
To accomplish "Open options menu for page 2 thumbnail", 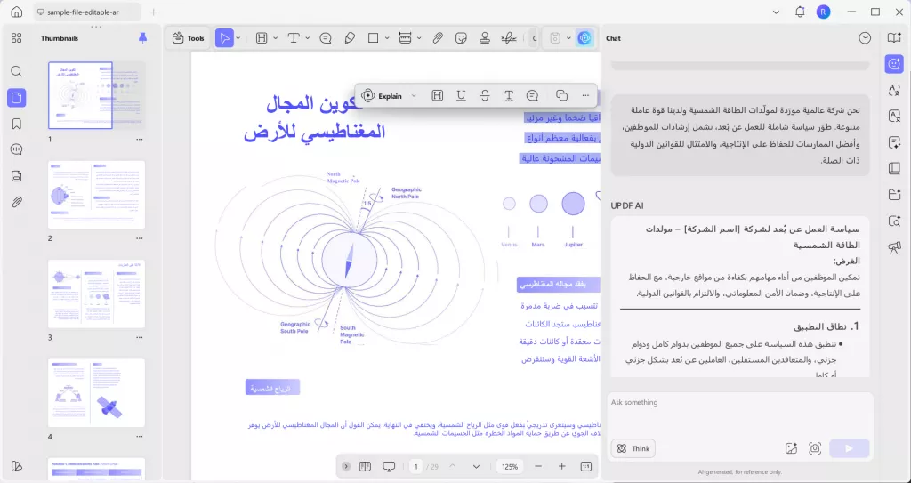I will 139,238.
